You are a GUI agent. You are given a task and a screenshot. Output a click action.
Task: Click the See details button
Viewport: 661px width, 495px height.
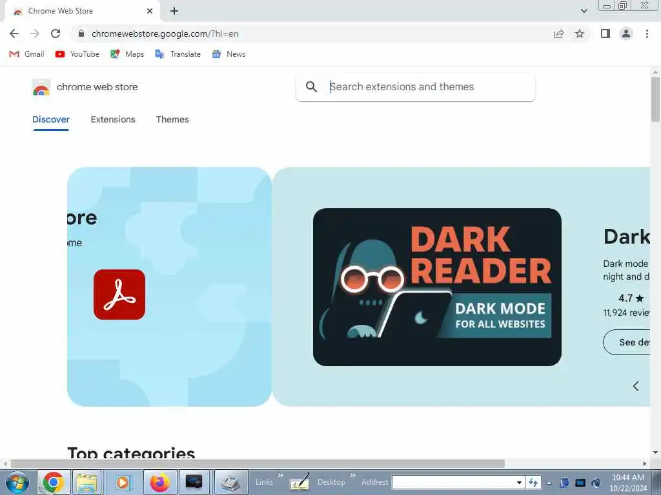click(x=627, y=342)
